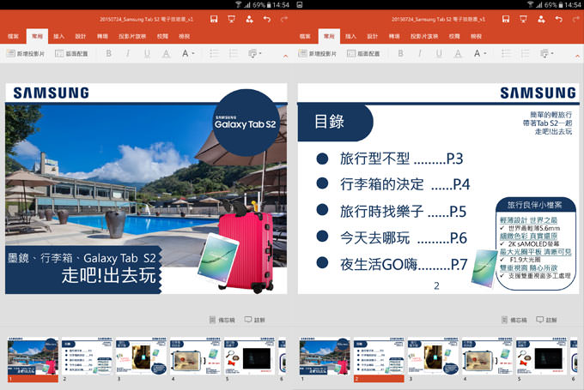This screenshot has height=390, width=584.
Task: Expand paragraph alignment dropdown in 目錄 slide window
Action: point(548,53)
